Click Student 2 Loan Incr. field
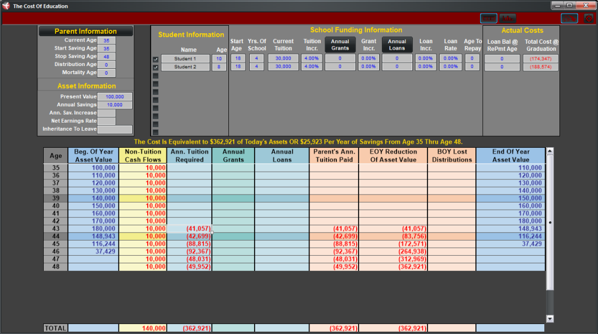Image resolution: width=598 pixels, height=334 pixels. (425, 67)
